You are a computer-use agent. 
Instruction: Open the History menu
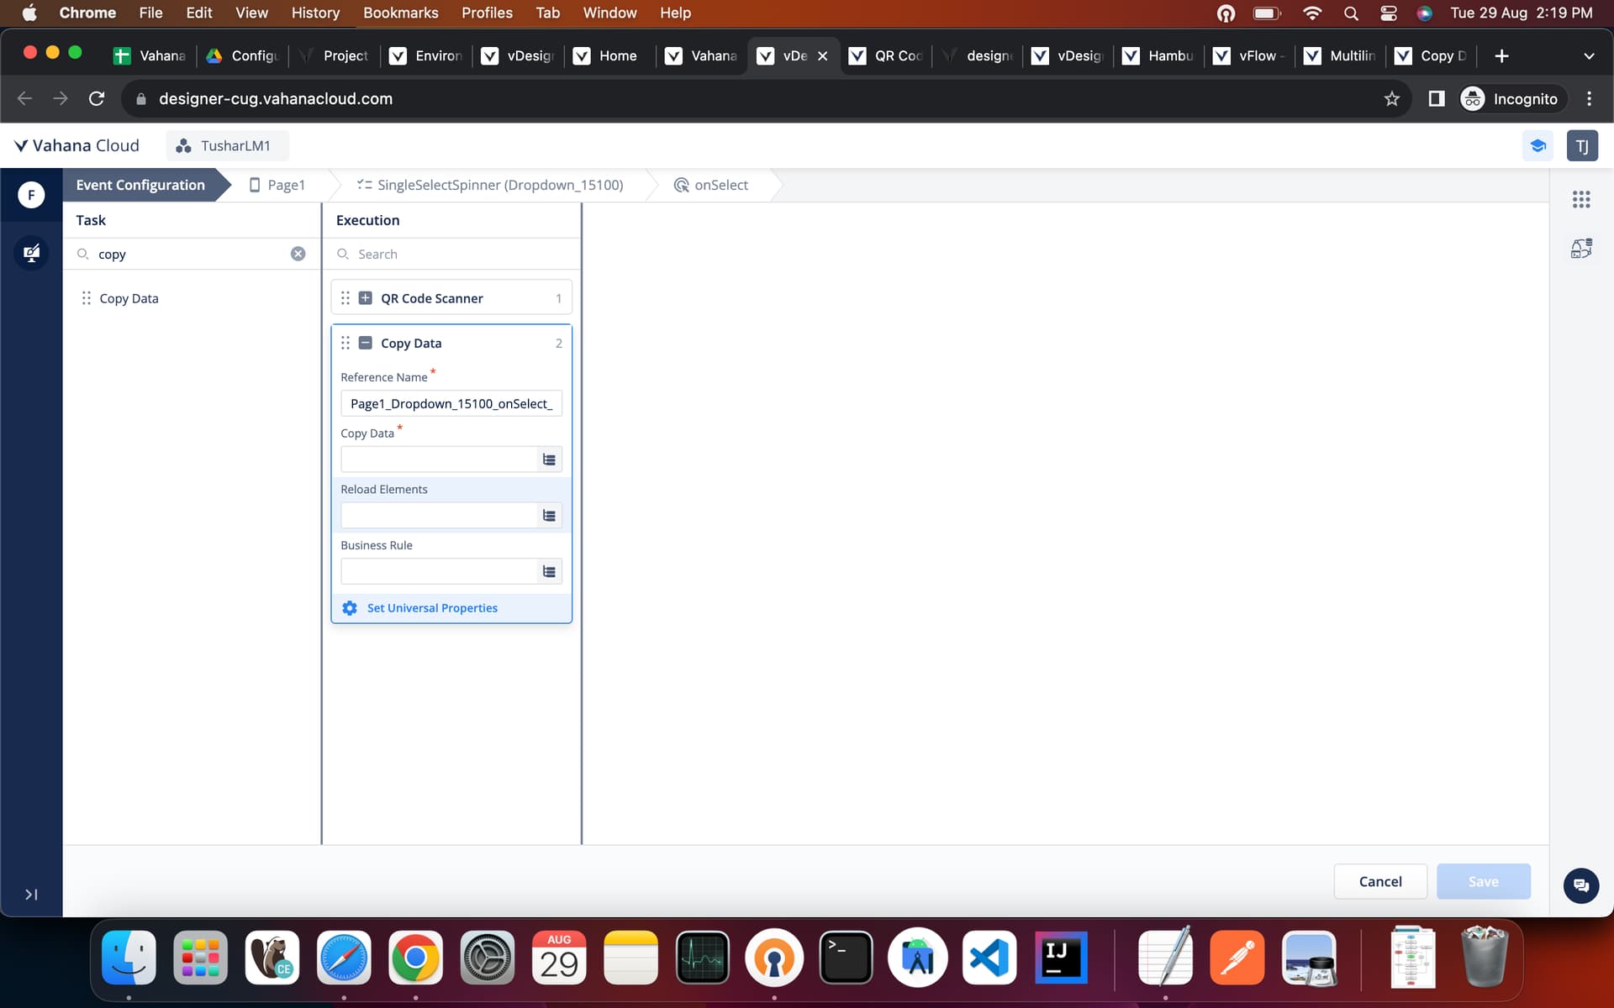(x=315, y=13)
